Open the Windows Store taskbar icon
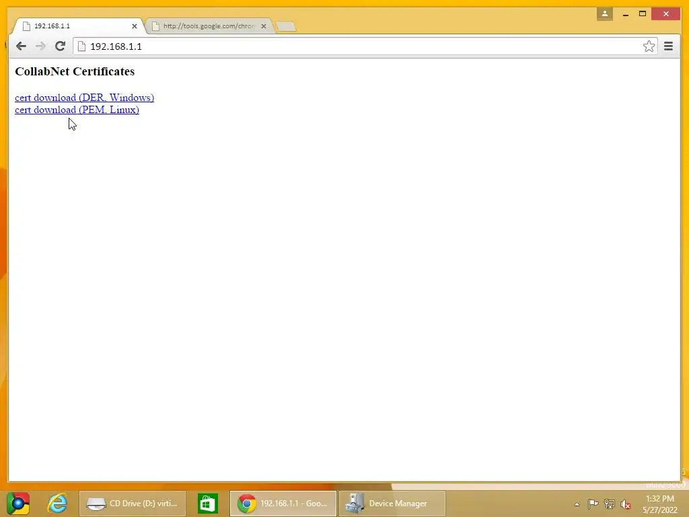The width and height of the screenshot is (689, 517). [x=208, y=504]
